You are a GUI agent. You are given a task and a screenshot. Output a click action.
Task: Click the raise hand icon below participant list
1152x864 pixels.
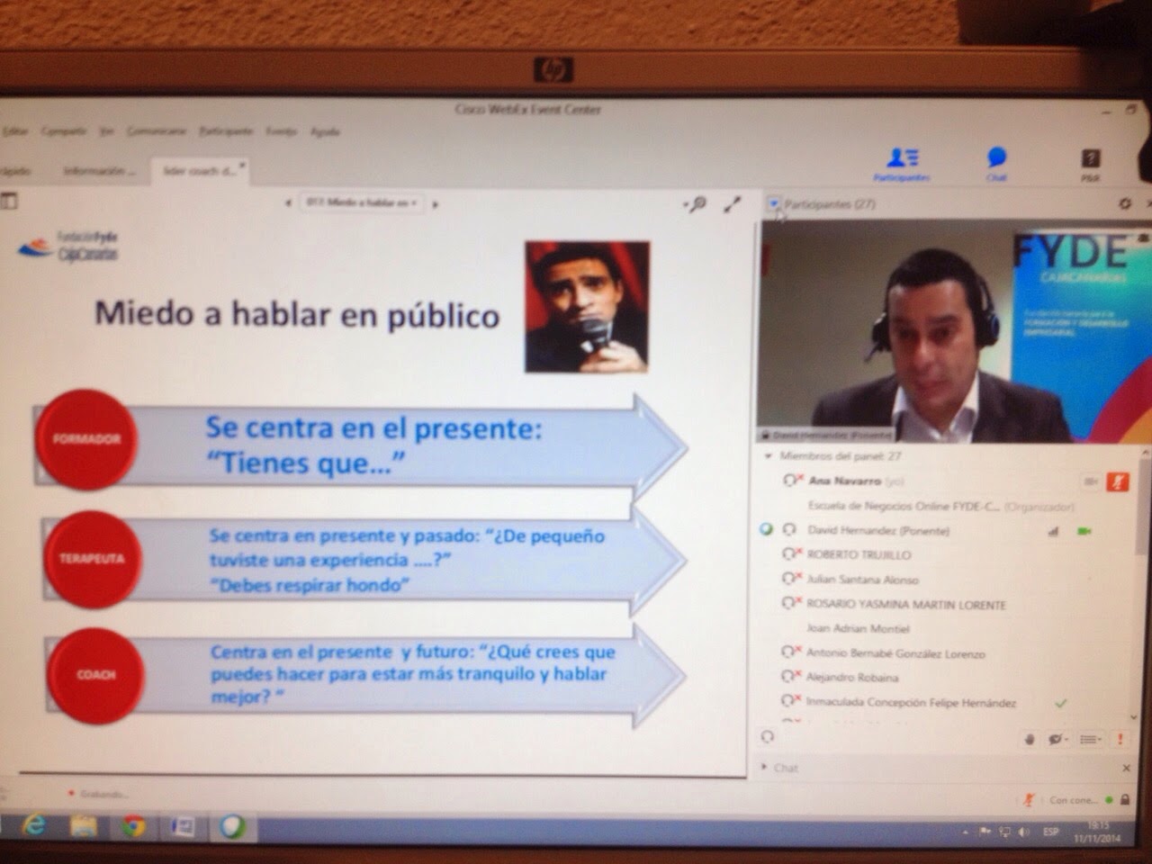coord(1030,739)
